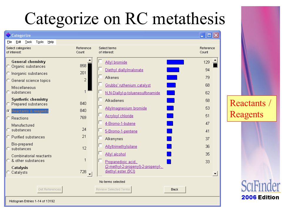Viewport: 282px width, 212px height.
Task: Tick the Allyltrimethylsilane checkbox
Action: point(100,145)
